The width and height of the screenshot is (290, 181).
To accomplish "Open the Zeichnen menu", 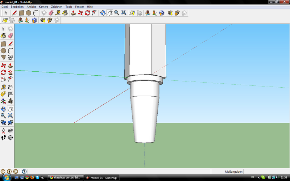I will pos(57,7).
